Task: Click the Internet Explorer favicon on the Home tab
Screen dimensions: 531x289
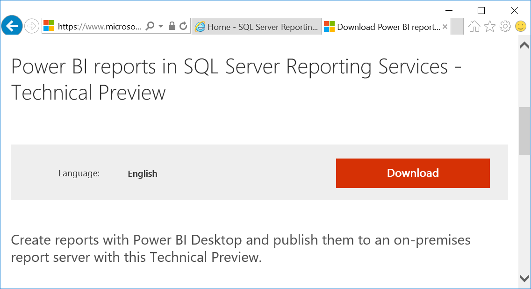Action: pyautogui.click(x=201, y=27)
